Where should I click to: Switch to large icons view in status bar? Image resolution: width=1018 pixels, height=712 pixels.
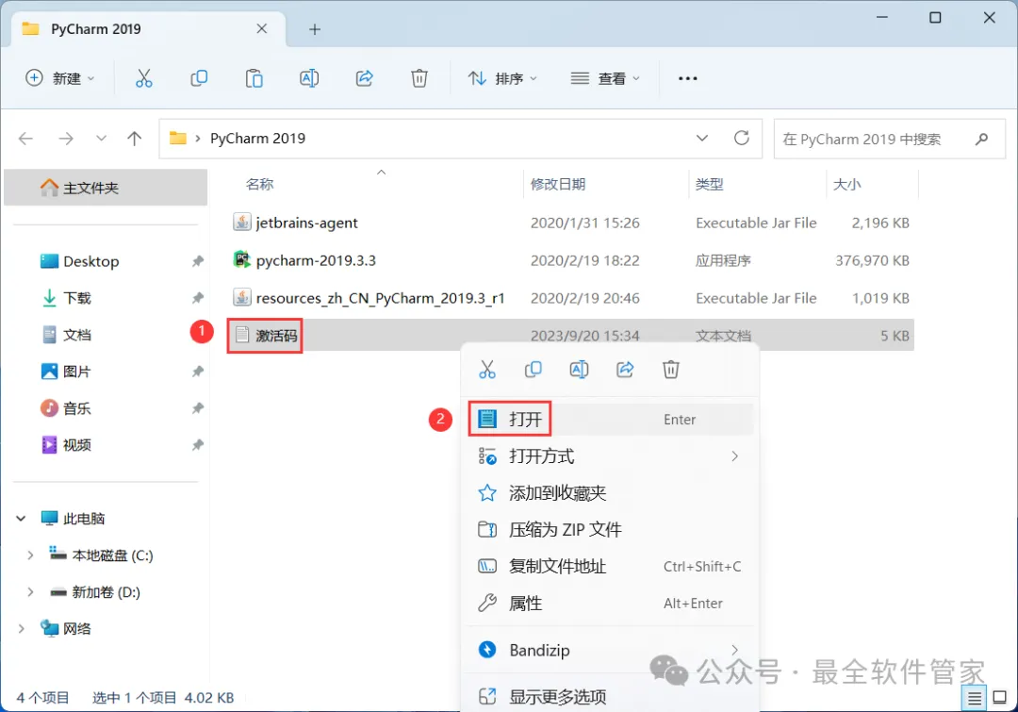[1000, 698]
